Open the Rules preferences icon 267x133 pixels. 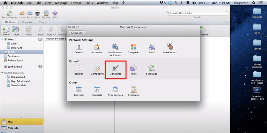(x=133, y=70)
